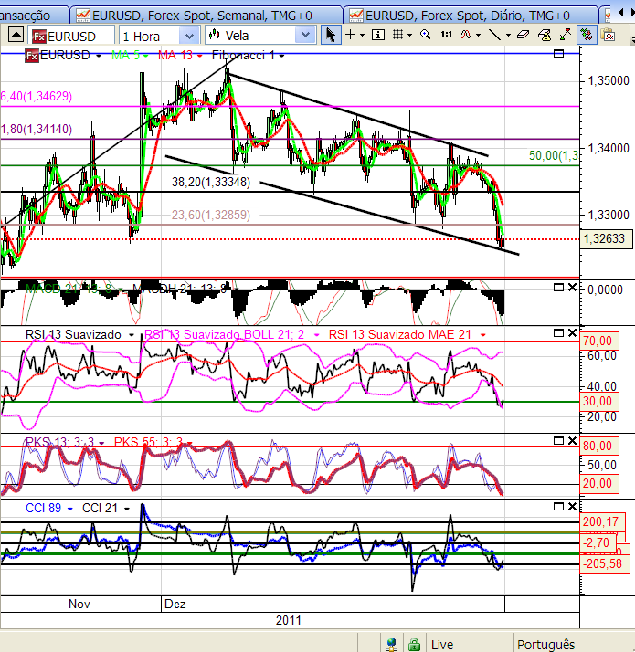635x652 pixels.
Task: Reset chart zoom with 1:1 icon
Action: coord(446,35)
